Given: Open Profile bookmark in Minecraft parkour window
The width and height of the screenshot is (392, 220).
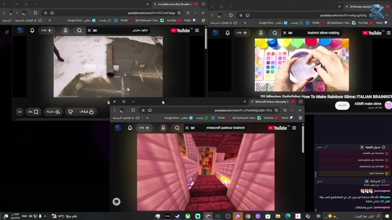Looking at the screenshot, I should pos(224,118).
